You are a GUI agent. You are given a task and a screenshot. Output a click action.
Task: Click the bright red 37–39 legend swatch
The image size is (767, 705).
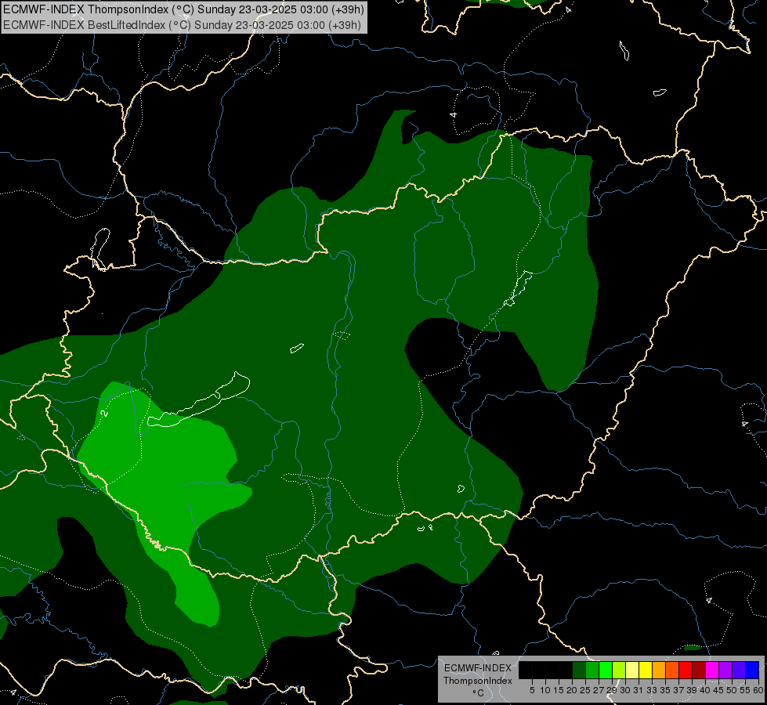click(686, 671)
